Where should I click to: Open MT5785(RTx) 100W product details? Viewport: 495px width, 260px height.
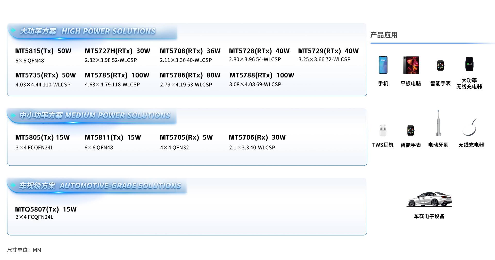coord(117,75)
